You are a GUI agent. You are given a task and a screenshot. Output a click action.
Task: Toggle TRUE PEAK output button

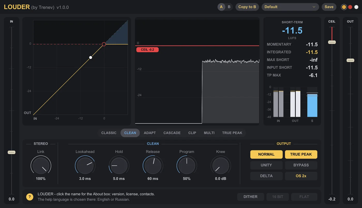coord(301,154)
